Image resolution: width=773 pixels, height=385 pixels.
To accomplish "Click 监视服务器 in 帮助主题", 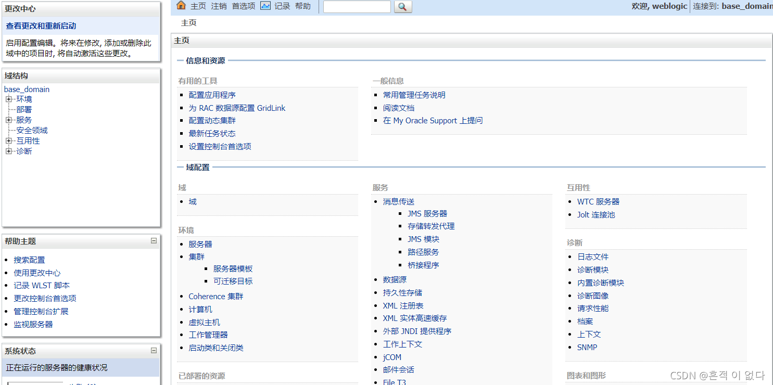I will pos(30,323).
